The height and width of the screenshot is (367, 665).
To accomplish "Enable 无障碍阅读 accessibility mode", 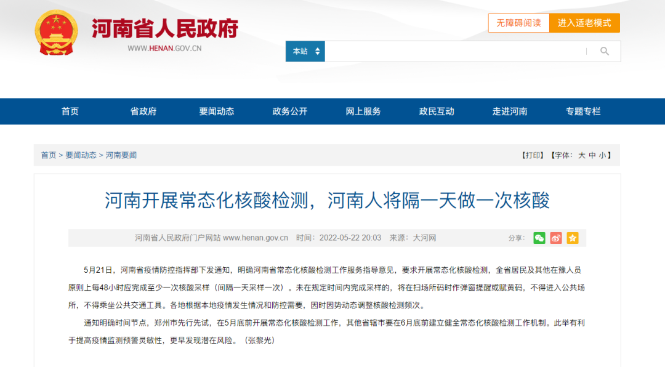I will pyautogui.click(x=518, y=23).
